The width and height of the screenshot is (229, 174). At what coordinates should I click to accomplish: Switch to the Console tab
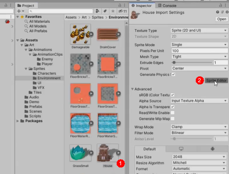point(167,6)
